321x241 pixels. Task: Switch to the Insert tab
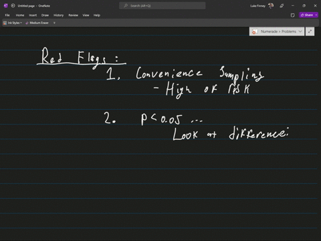(x=33, y=15)
